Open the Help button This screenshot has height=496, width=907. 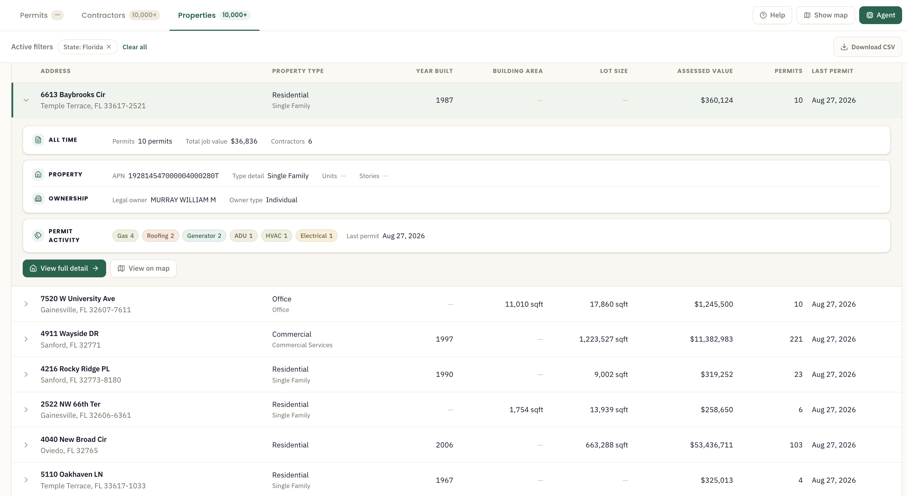point(772,15)
